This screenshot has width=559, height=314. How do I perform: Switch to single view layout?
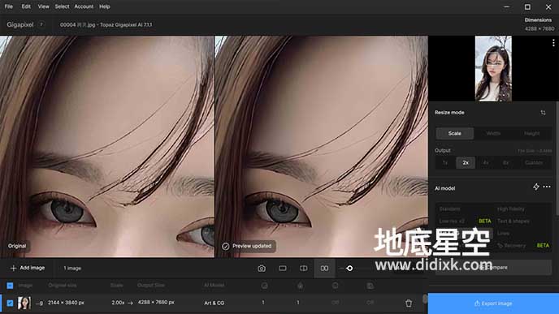click(283, 268)
